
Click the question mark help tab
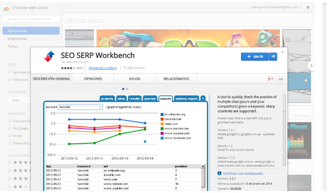[x=203, y=99]
